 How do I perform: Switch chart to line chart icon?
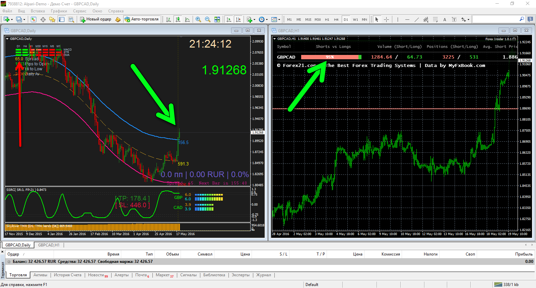(187, 19)
